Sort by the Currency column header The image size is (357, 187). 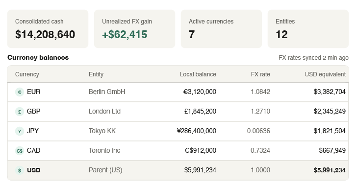[27, 74]
